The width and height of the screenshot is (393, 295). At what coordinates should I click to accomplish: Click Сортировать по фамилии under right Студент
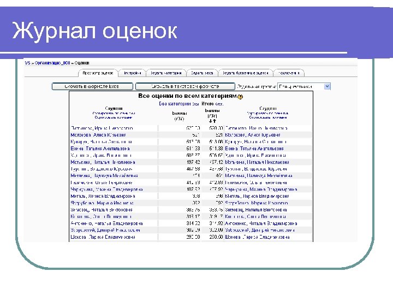(x=268, y=113)
